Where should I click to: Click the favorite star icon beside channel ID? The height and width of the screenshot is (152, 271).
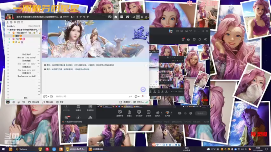click(x=78, y=17)
